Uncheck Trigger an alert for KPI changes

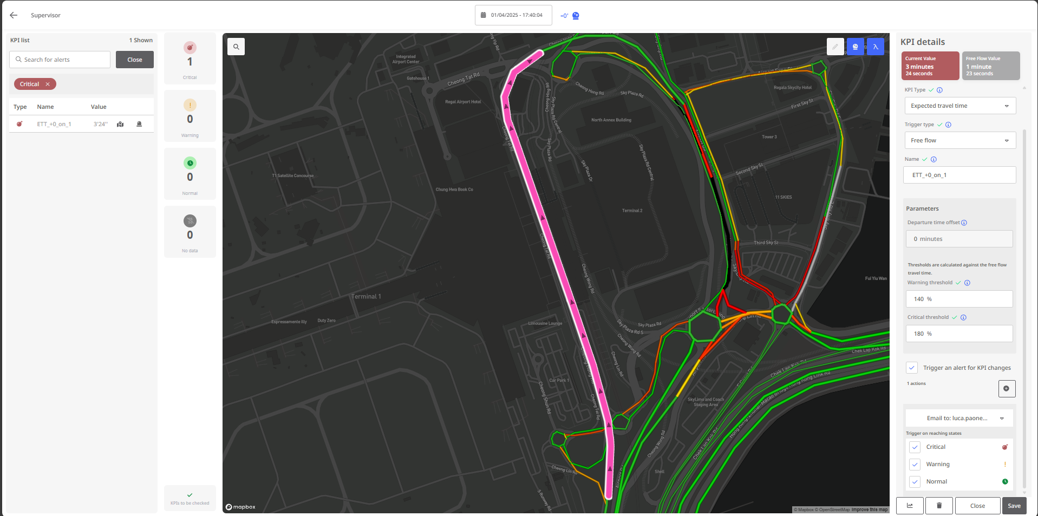click(911, 368)
